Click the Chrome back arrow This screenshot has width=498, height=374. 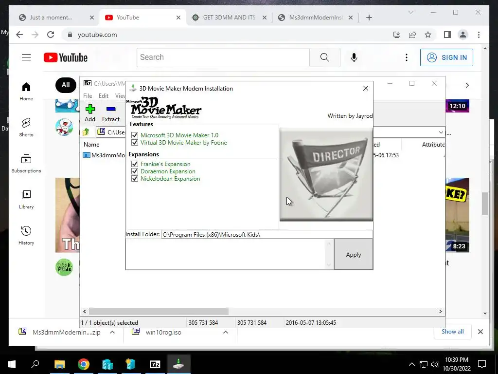pyautogui.click(x=19, y=35)
